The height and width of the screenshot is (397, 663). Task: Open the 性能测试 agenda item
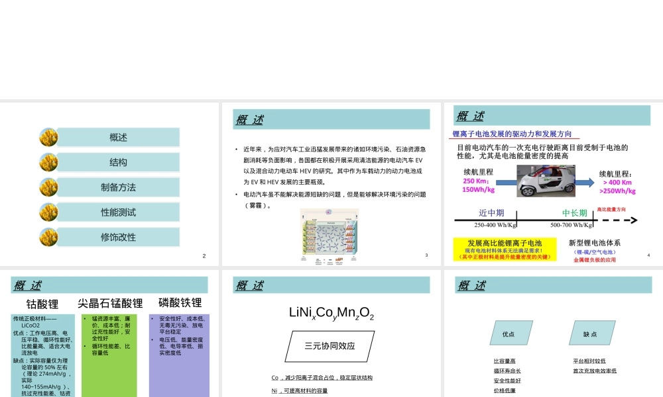coord(119,212)
